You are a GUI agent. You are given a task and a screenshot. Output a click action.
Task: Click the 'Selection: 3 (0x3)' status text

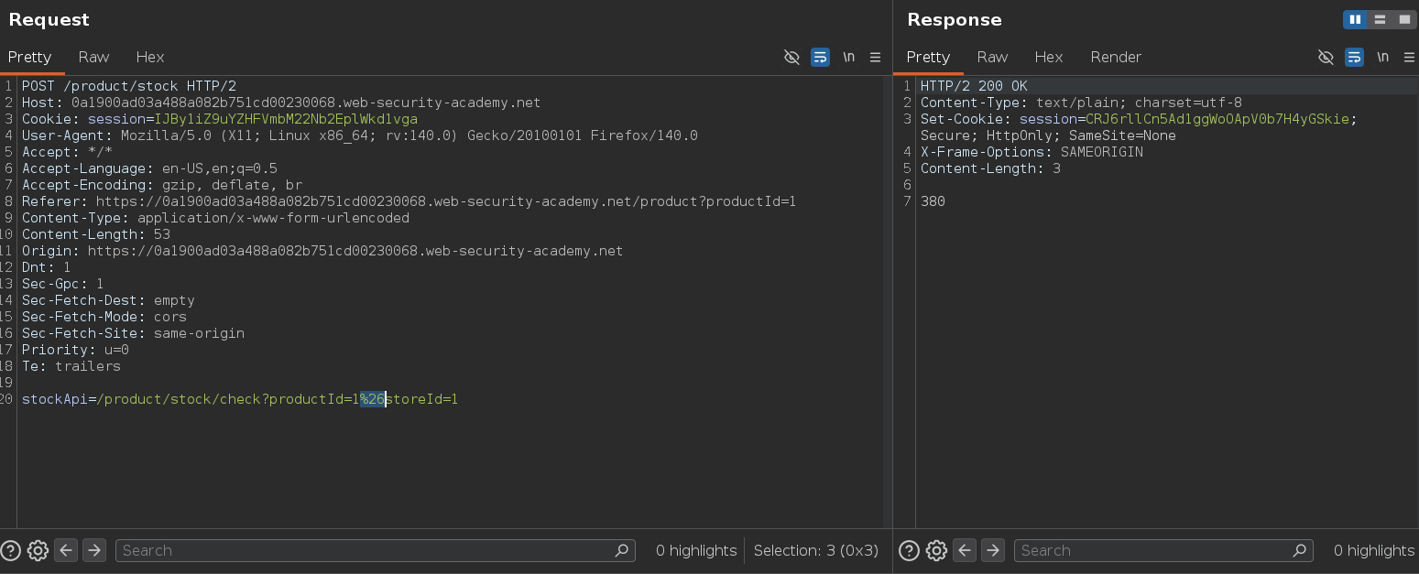[x=816, y=550]
